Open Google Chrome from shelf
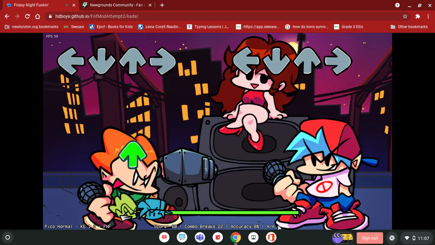This screenshot has width=435, height=245. 235,238
